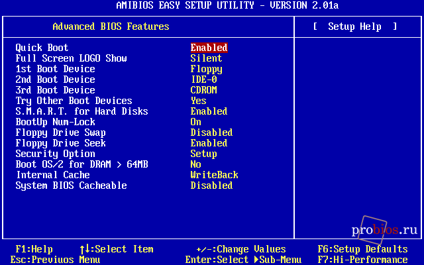Open the Floppy boot device value
The image size is (424, 265).
[x=206, y=69]
